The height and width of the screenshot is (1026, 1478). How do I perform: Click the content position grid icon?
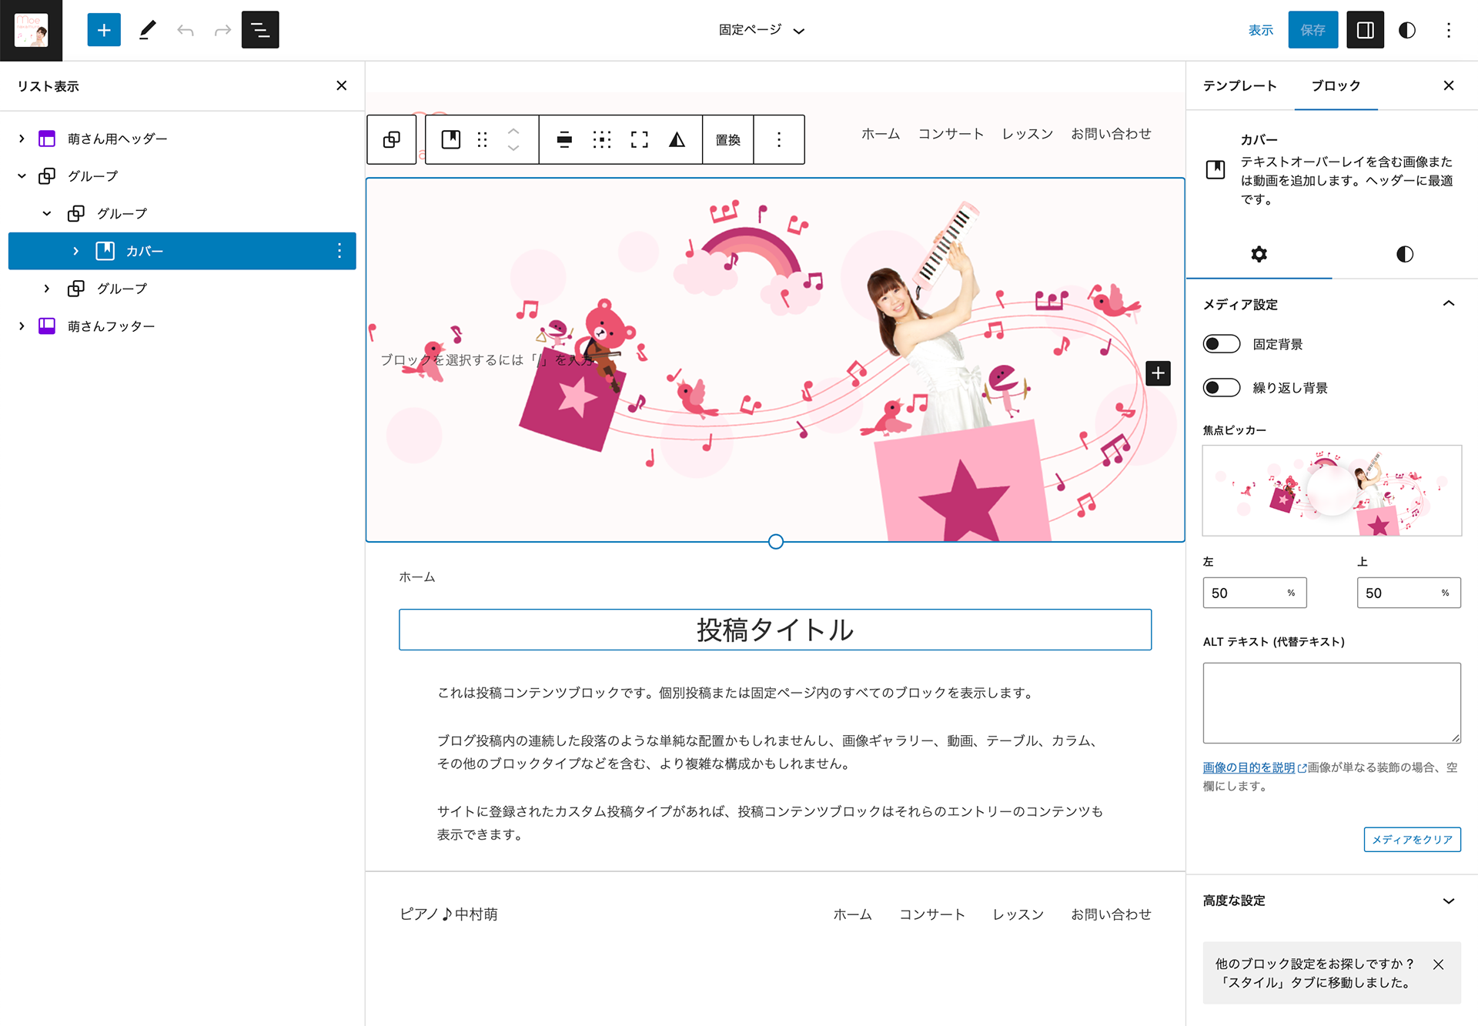tap(601, 139)
